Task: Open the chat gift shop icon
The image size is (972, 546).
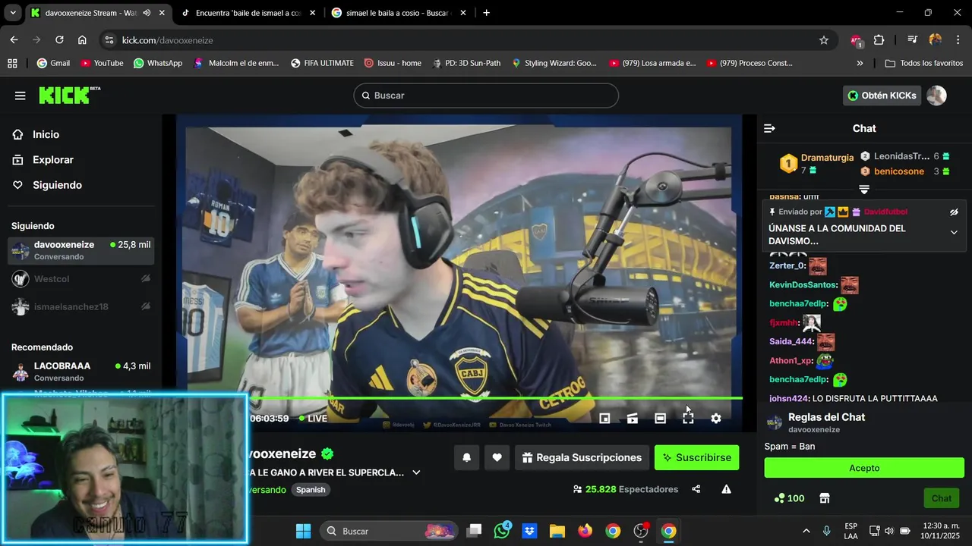Action: [825, 498]
